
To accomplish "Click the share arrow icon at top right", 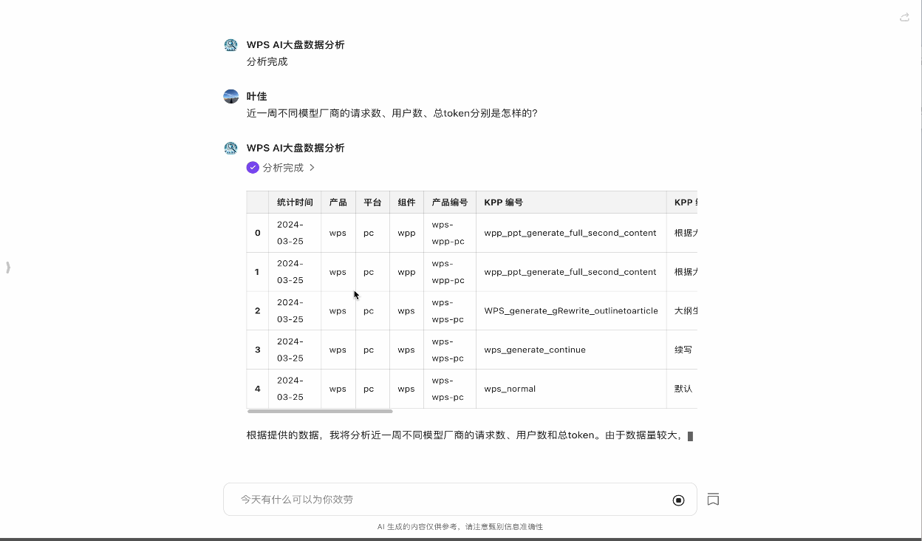I will 904,17.
